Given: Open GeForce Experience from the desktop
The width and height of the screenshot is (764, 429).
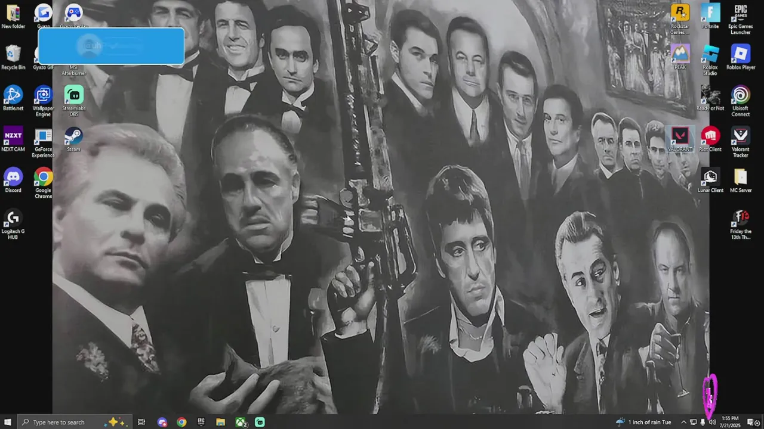Looking at the screenshot, I should pos(43,143).
